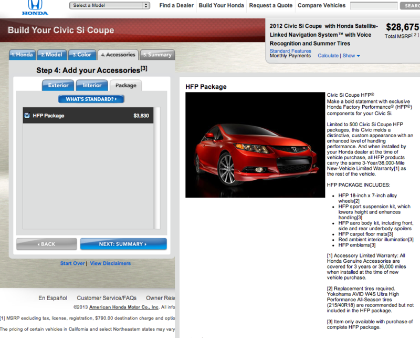The height and width of the screenshot is (338, 420).
Task: Select the Package tab
Action: (x=125, y=85)
